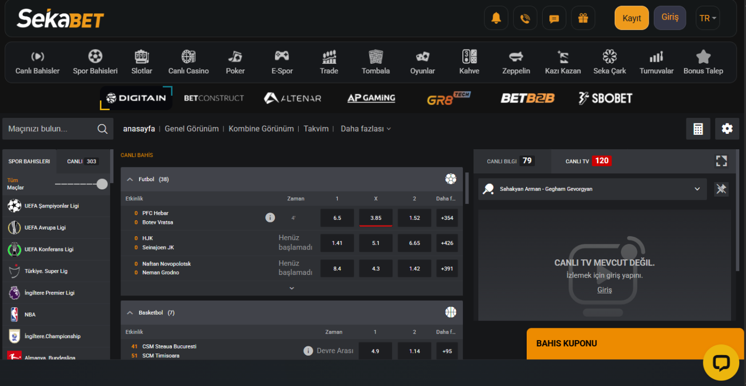
Task: Open the bet calculator icon
Action: [x=698, y=129]
